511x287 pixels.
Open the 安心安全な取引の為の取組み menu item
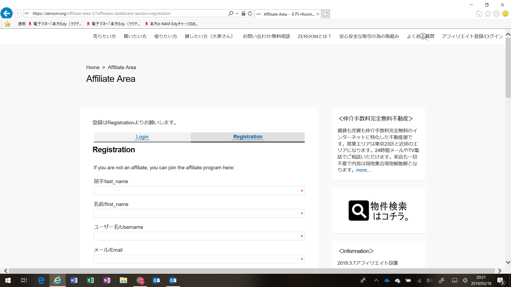(x=369, y=36)
